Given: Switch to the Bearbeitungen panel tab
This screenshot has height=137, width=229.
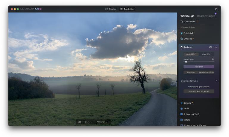Looking at the screenshot, I should pos(206,16).
